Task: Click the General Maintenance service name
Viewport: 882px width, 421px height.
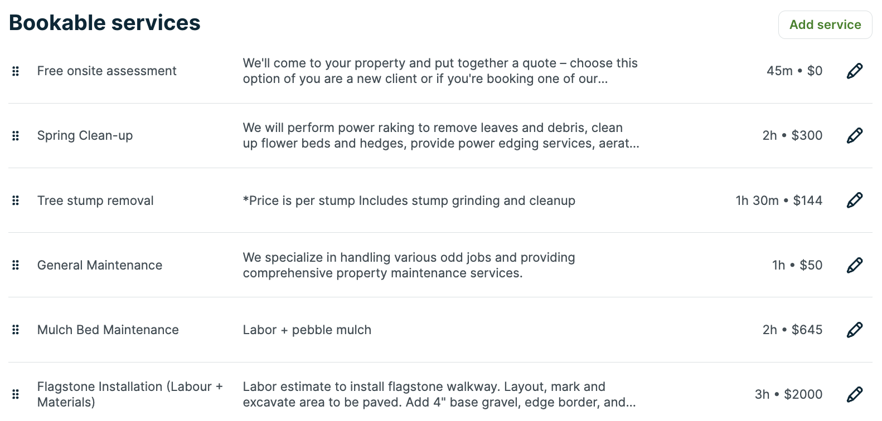Action: 100,266
